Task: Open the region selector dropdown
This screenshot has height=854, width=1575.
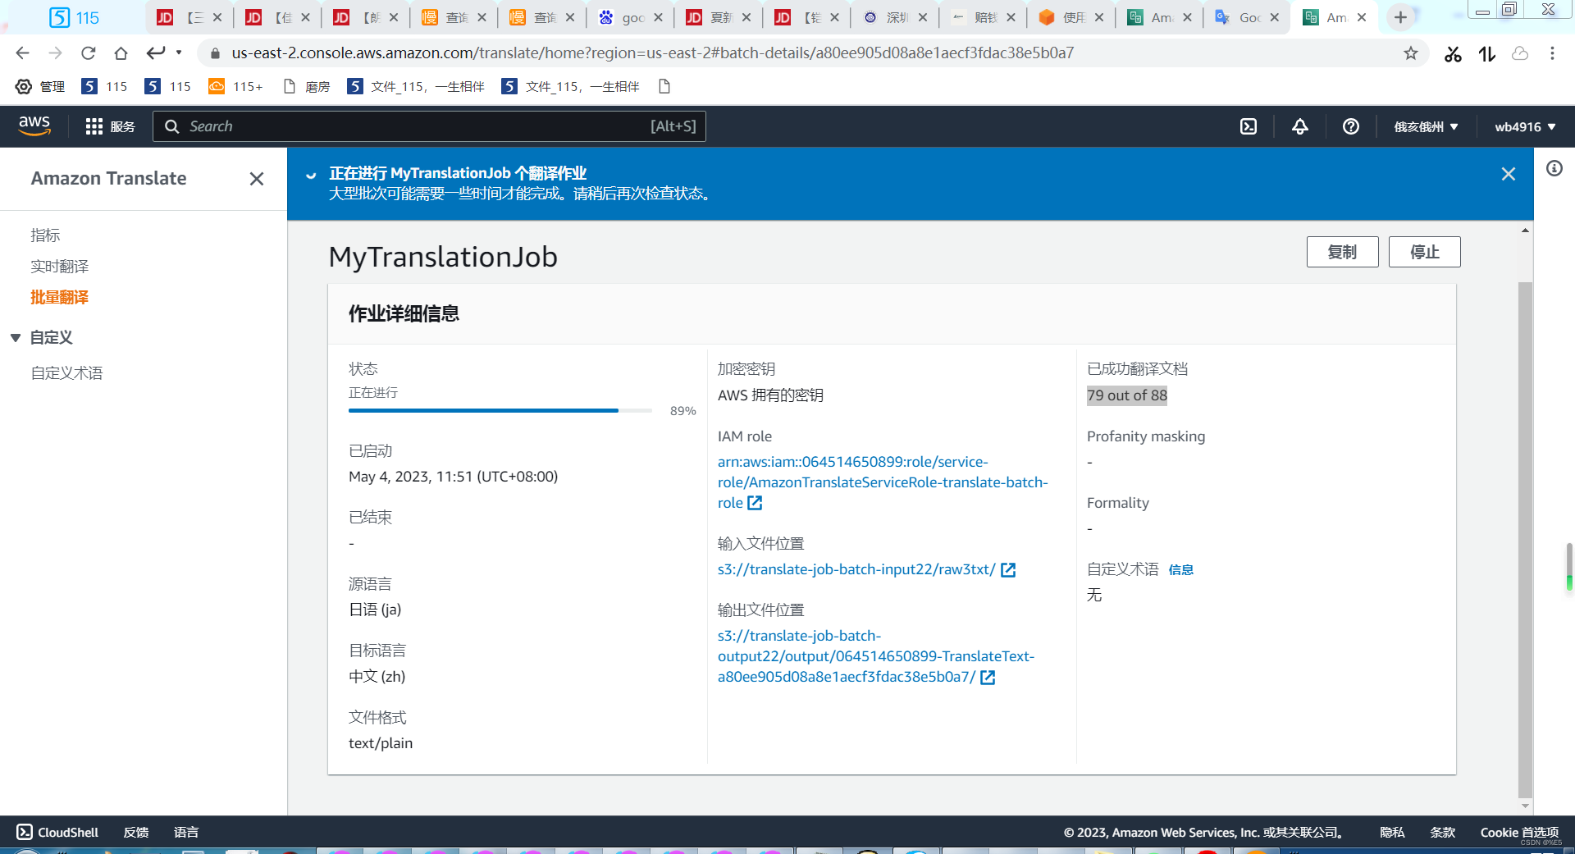Action: [1426, 126]
